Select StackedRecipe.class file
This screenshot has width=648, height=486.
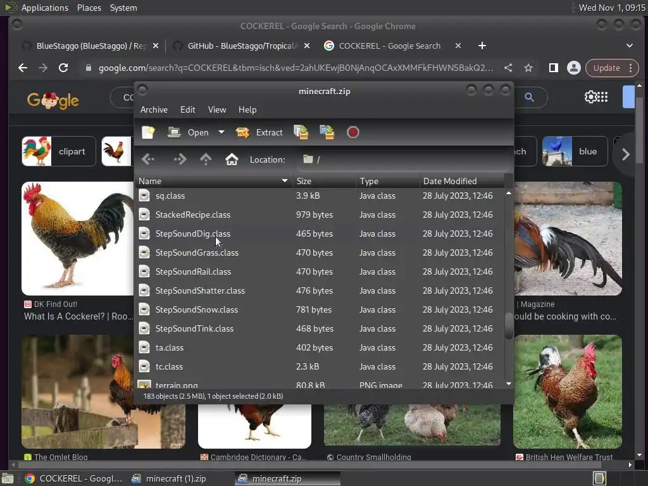(320, 215)
